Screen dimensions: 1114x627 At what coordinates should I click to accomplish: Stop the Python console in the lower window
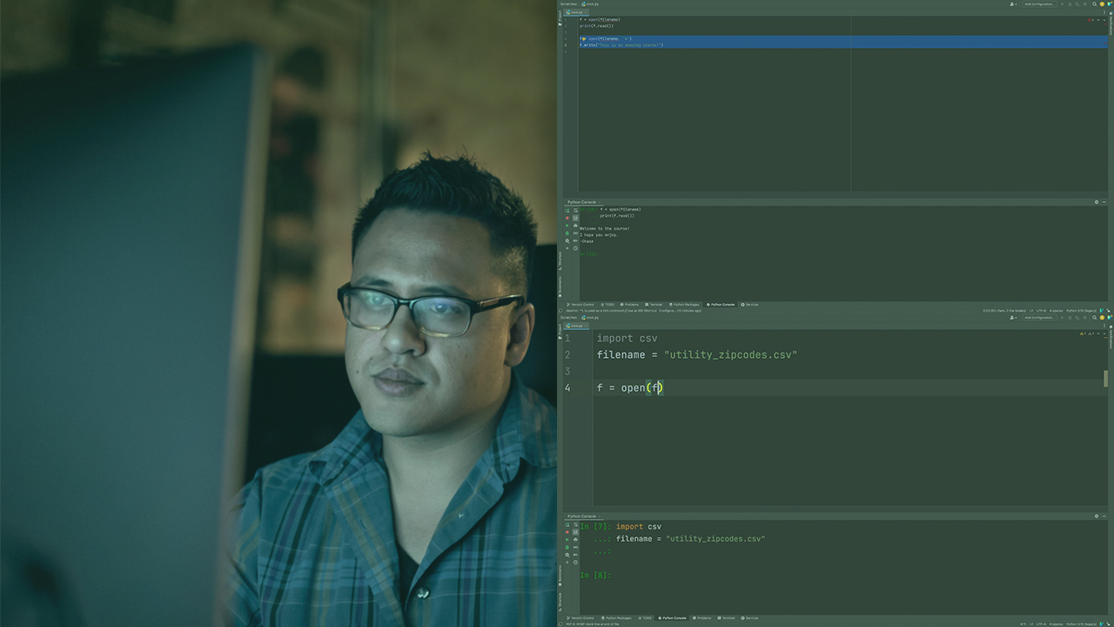point(567,532)
